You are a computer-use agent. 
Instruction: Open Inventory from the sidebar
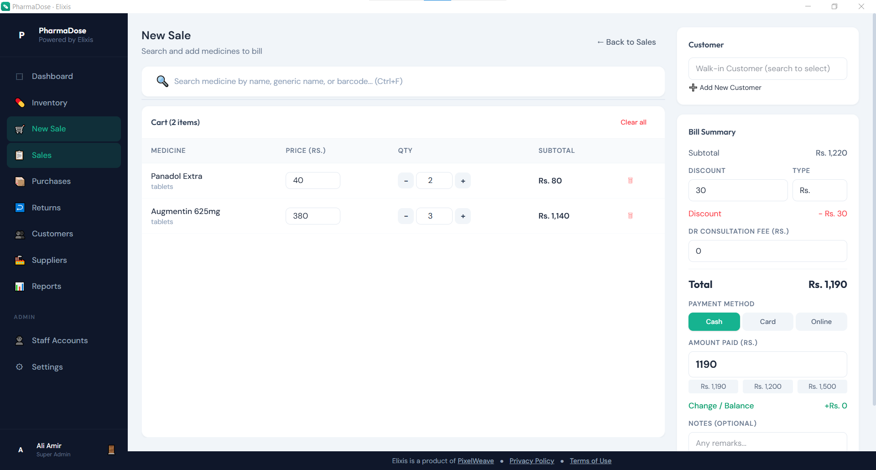pyautogui.click(x=64, y=103)
